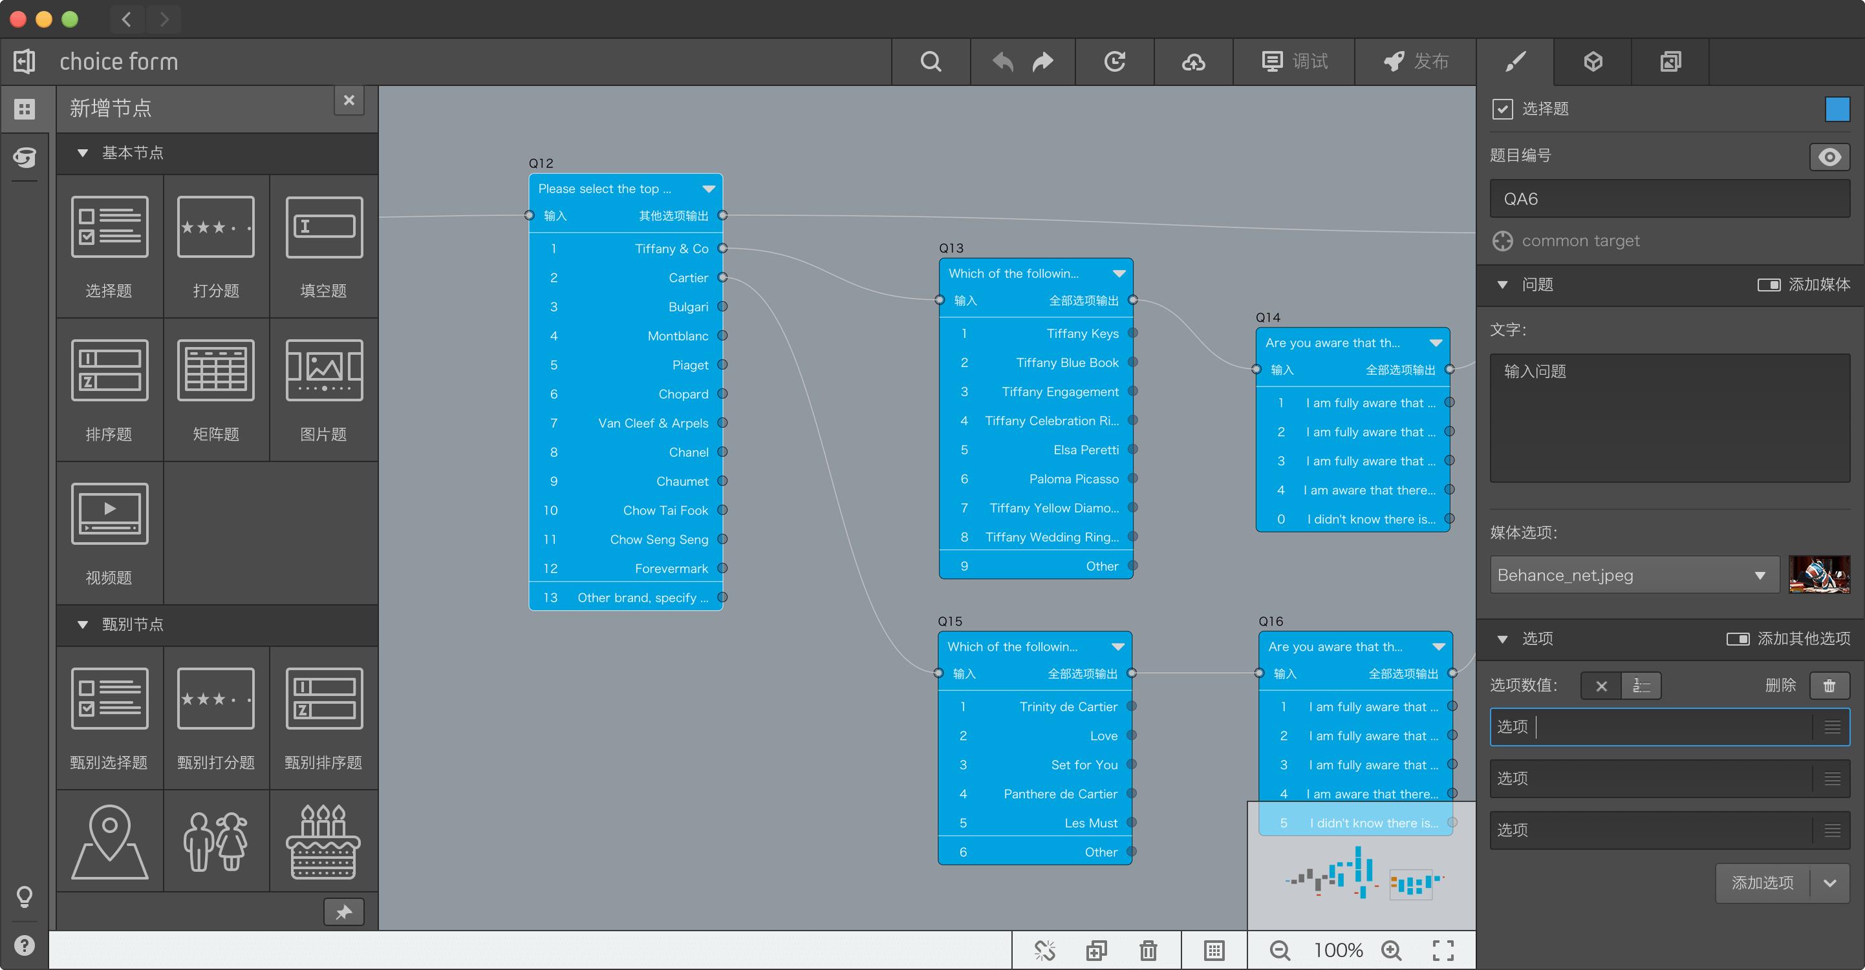Viewport: 1865px width, 970px height.
Task: Click the common target icon
Action: click(1502, 242)
